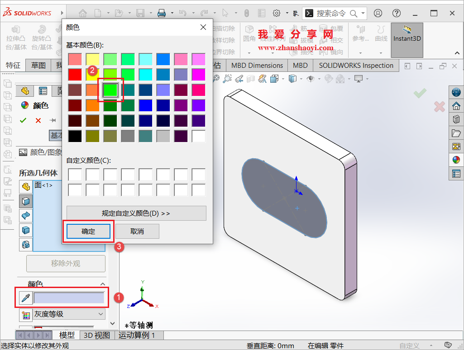The width and height of the screenshot is (464, 350).
Task: Select the Zoom to Area tool
Action: coord(227,78)
